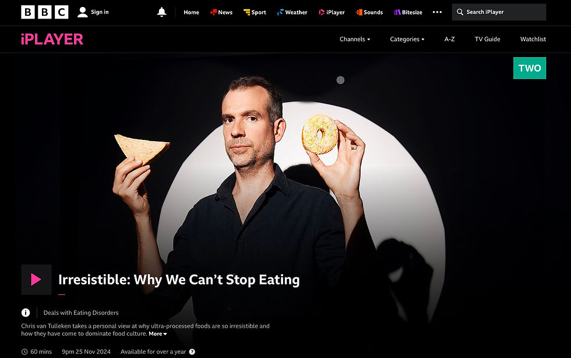Expand the Categories dropdown
This screenshot has height=358, width=571.
point(407,39)
